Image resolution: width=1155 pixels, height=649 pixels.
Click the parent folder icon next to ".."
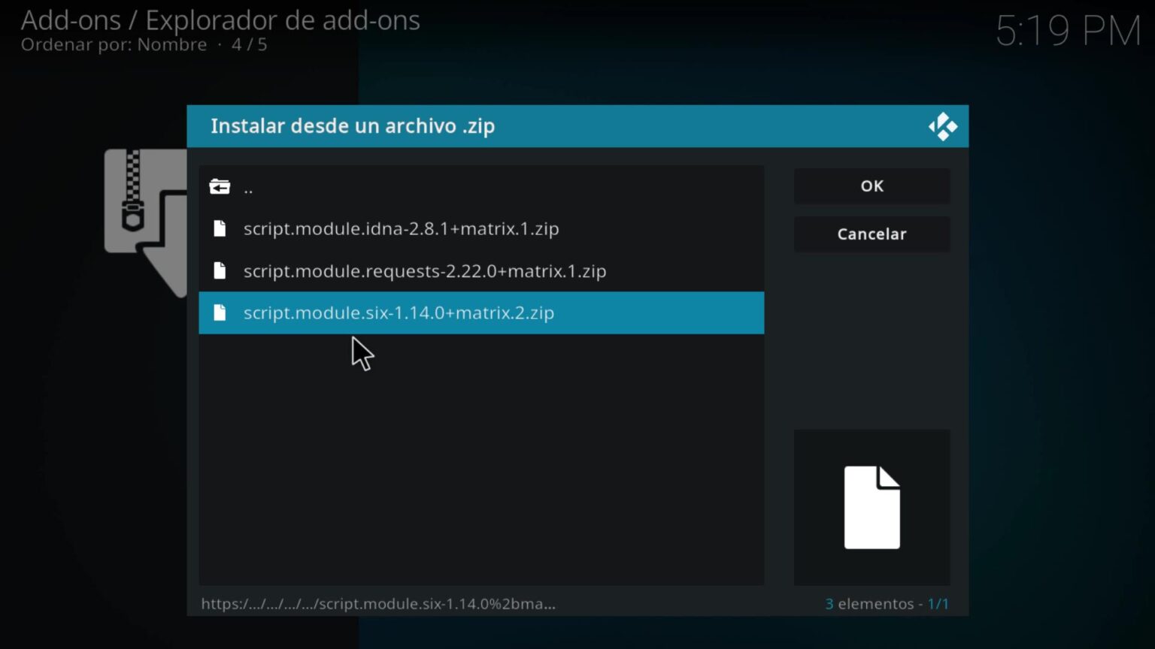(x=220, y=186)
